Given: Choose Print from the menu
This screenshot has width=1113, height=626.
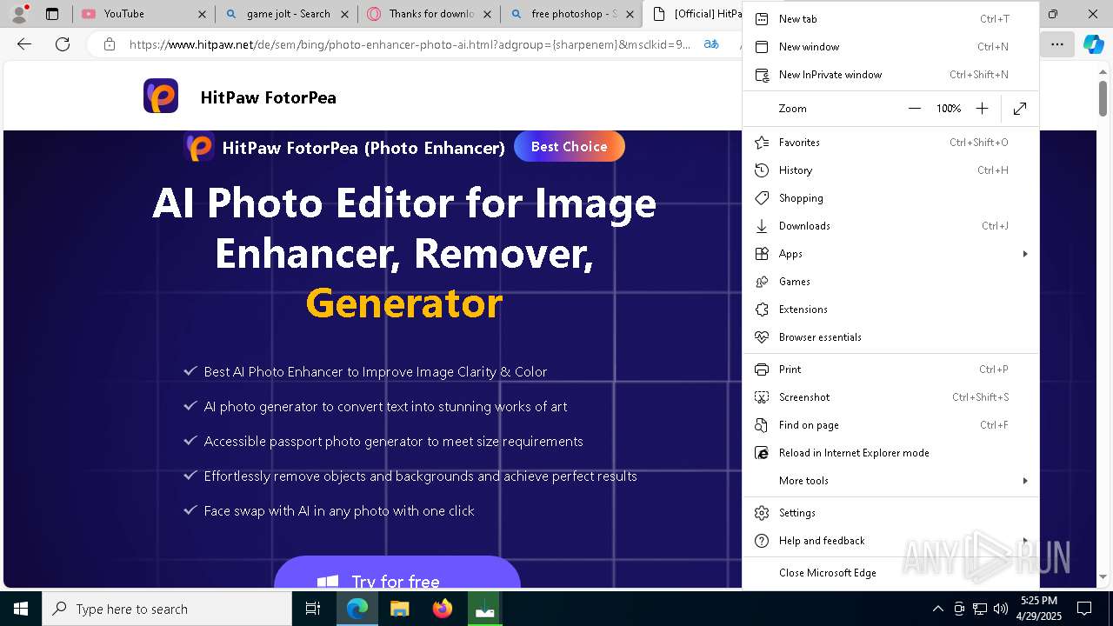Looking at the screenshot, I should point(890,370).
